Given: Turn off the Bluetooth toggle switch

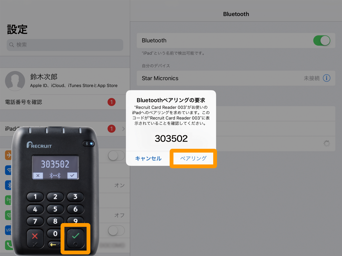Looking at the screenshot, I should tap(322, 41).
